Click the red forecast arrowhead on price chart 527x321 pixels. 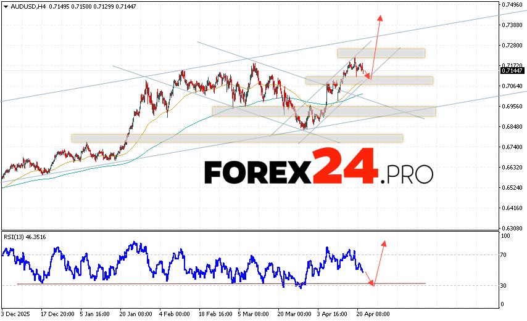(x=380, y=18)
